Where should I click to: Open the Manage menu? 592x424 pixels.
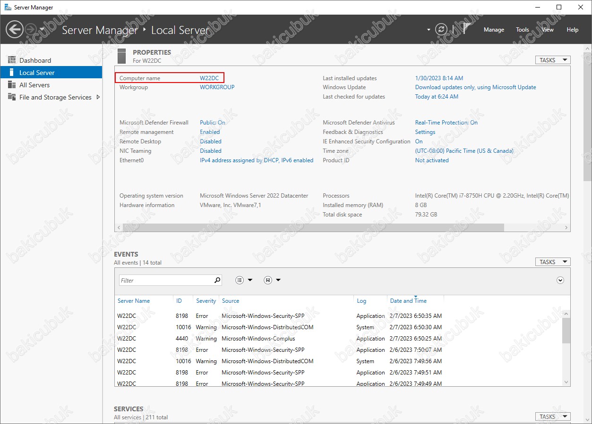pyautogui.click(x=494, y=30)
